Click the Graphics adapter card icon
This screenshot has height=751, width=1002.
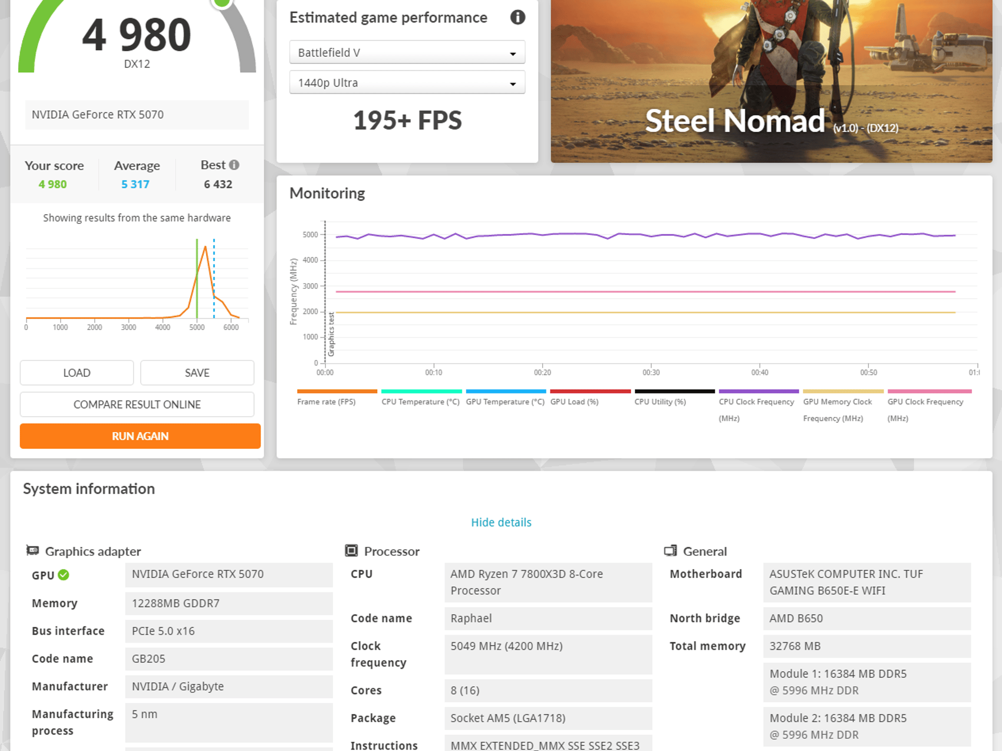(x=33, y=551)
